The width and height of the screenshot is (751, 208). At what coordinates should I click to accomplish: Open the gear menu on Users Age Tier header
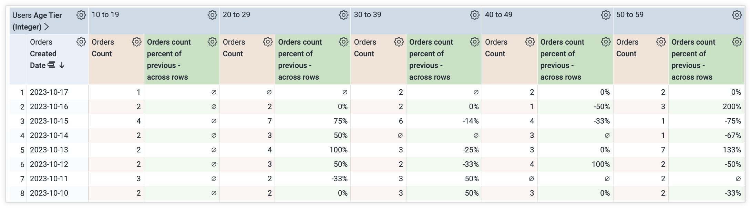(x=81, y=15)
